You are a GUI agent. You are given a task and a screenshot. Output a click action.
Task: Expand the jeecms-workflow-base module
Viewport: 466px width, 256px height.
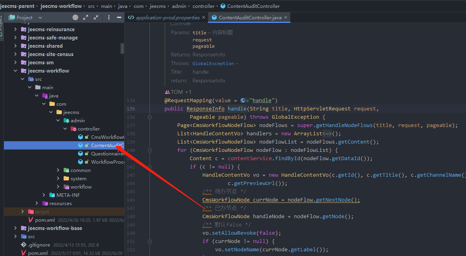point(15,228)
